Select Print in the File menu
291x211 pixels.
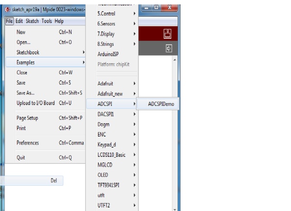click(46, 128)
